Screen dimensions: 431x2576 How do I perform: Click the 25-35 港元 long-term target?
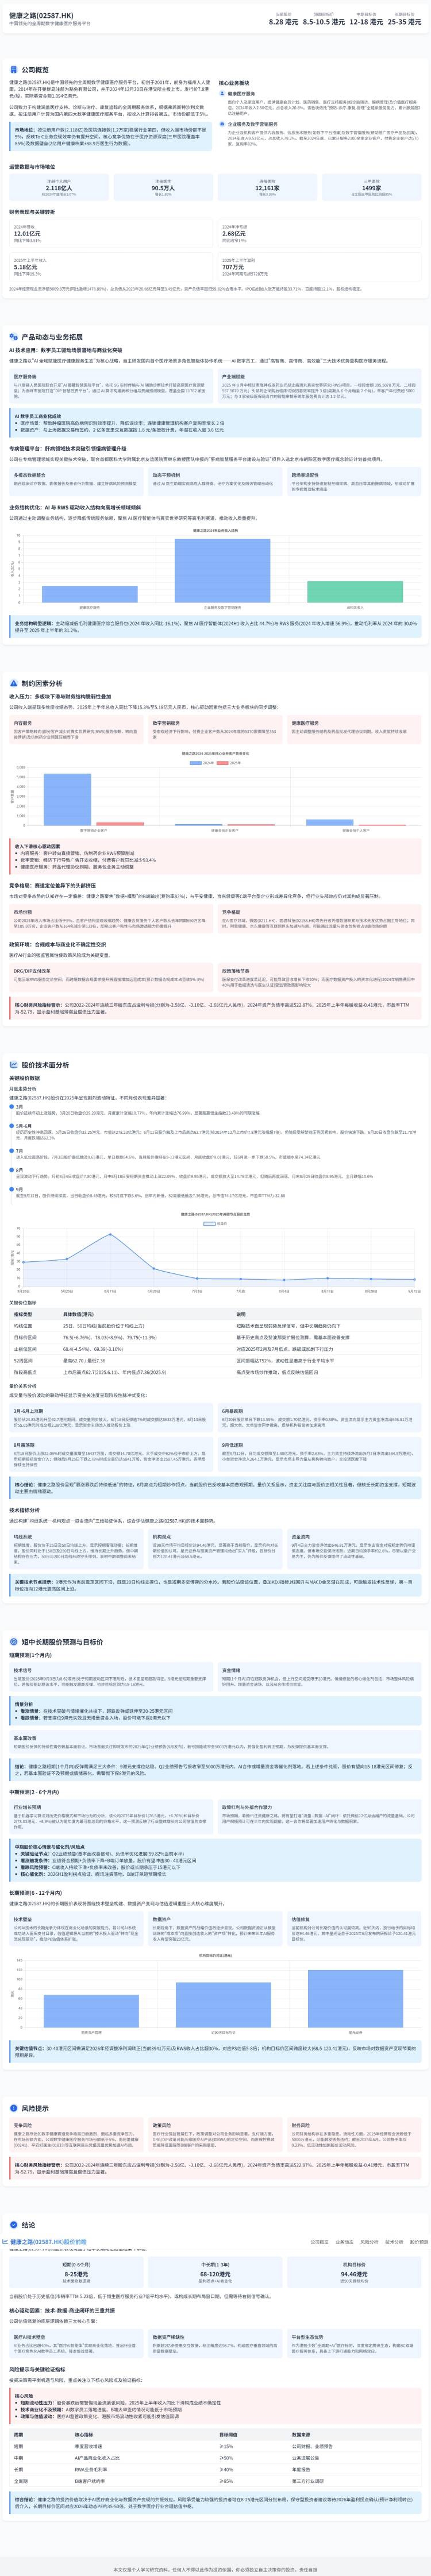pos(404,21)
